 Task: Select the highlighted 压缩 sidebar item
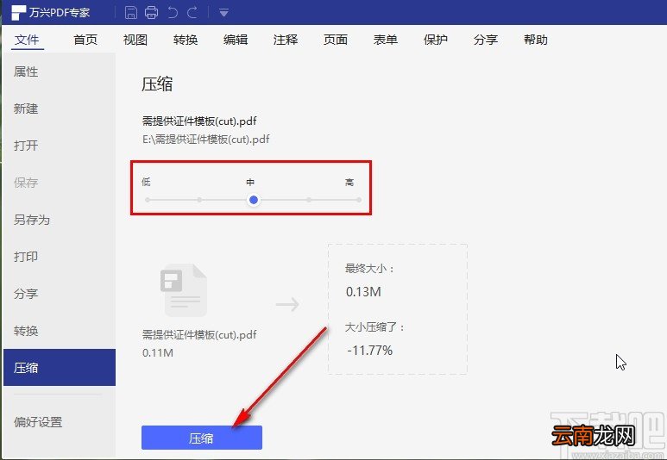(x=60, y=368)
